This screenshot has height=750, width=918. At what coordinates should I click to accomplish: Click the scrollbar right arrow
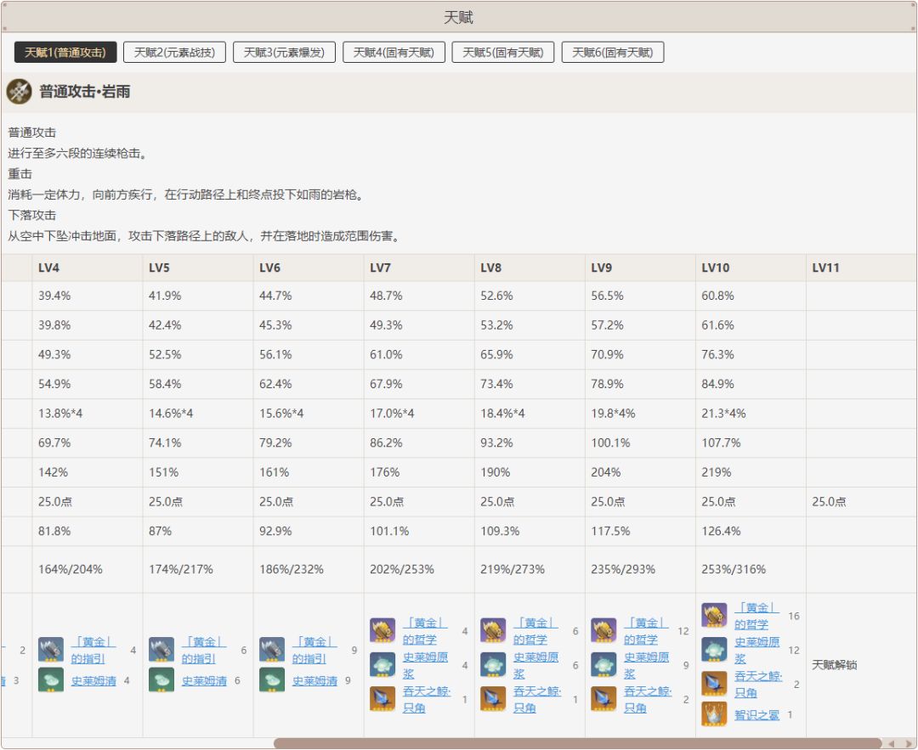908,743
